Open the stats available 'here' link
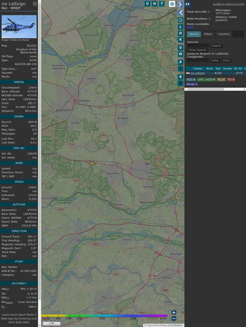 point(190,27)
